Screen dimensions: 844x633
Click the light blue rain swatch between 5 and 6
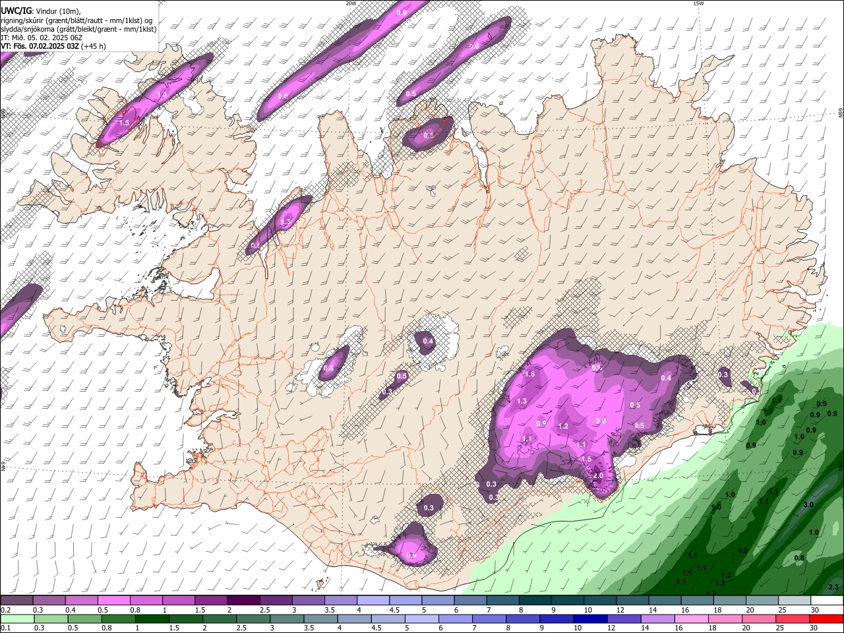421,619
